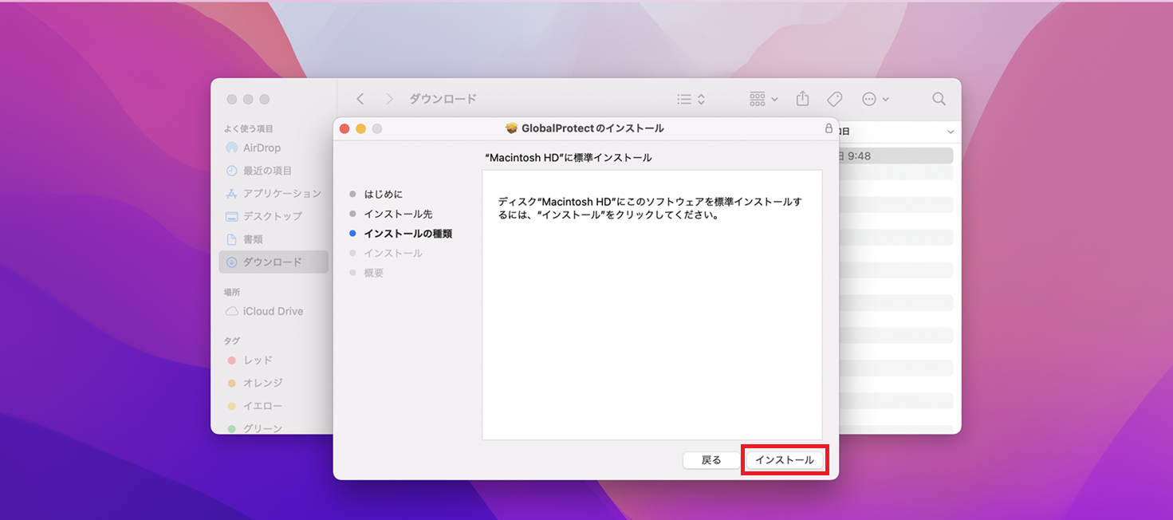The image size is (1173, 520).
Task: Open デスクトップ in the Finder sidebar
Action: (274, 216)
